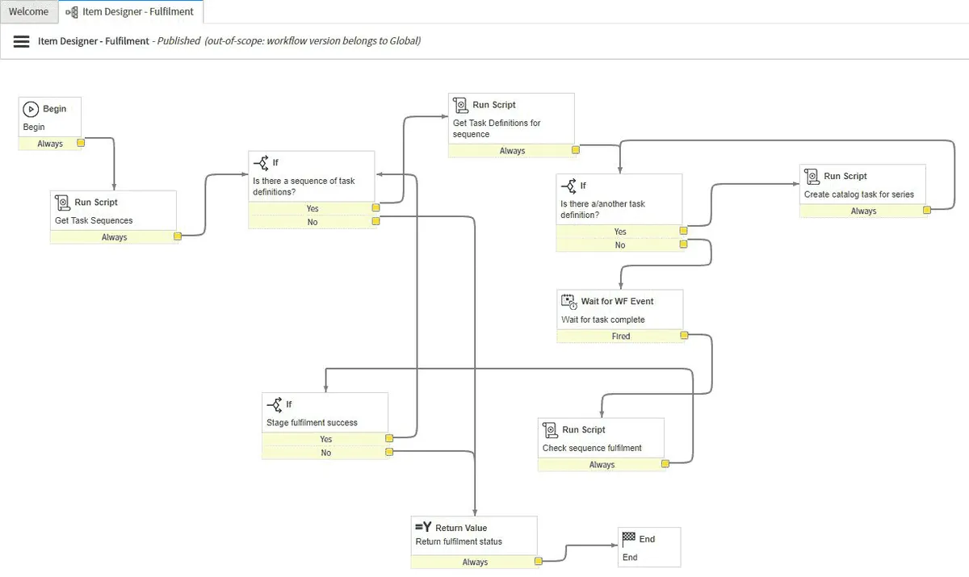Viewport: 969px width, 577px height.
Task: Click the End activity flag icon
Action: pyautogui.click(x=628, y=538)
